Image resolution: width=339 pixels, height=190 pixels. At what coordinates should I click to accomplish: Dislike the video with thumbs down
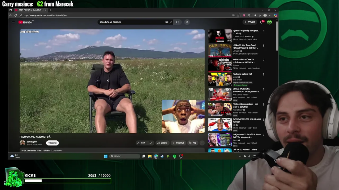coord(150,143)
